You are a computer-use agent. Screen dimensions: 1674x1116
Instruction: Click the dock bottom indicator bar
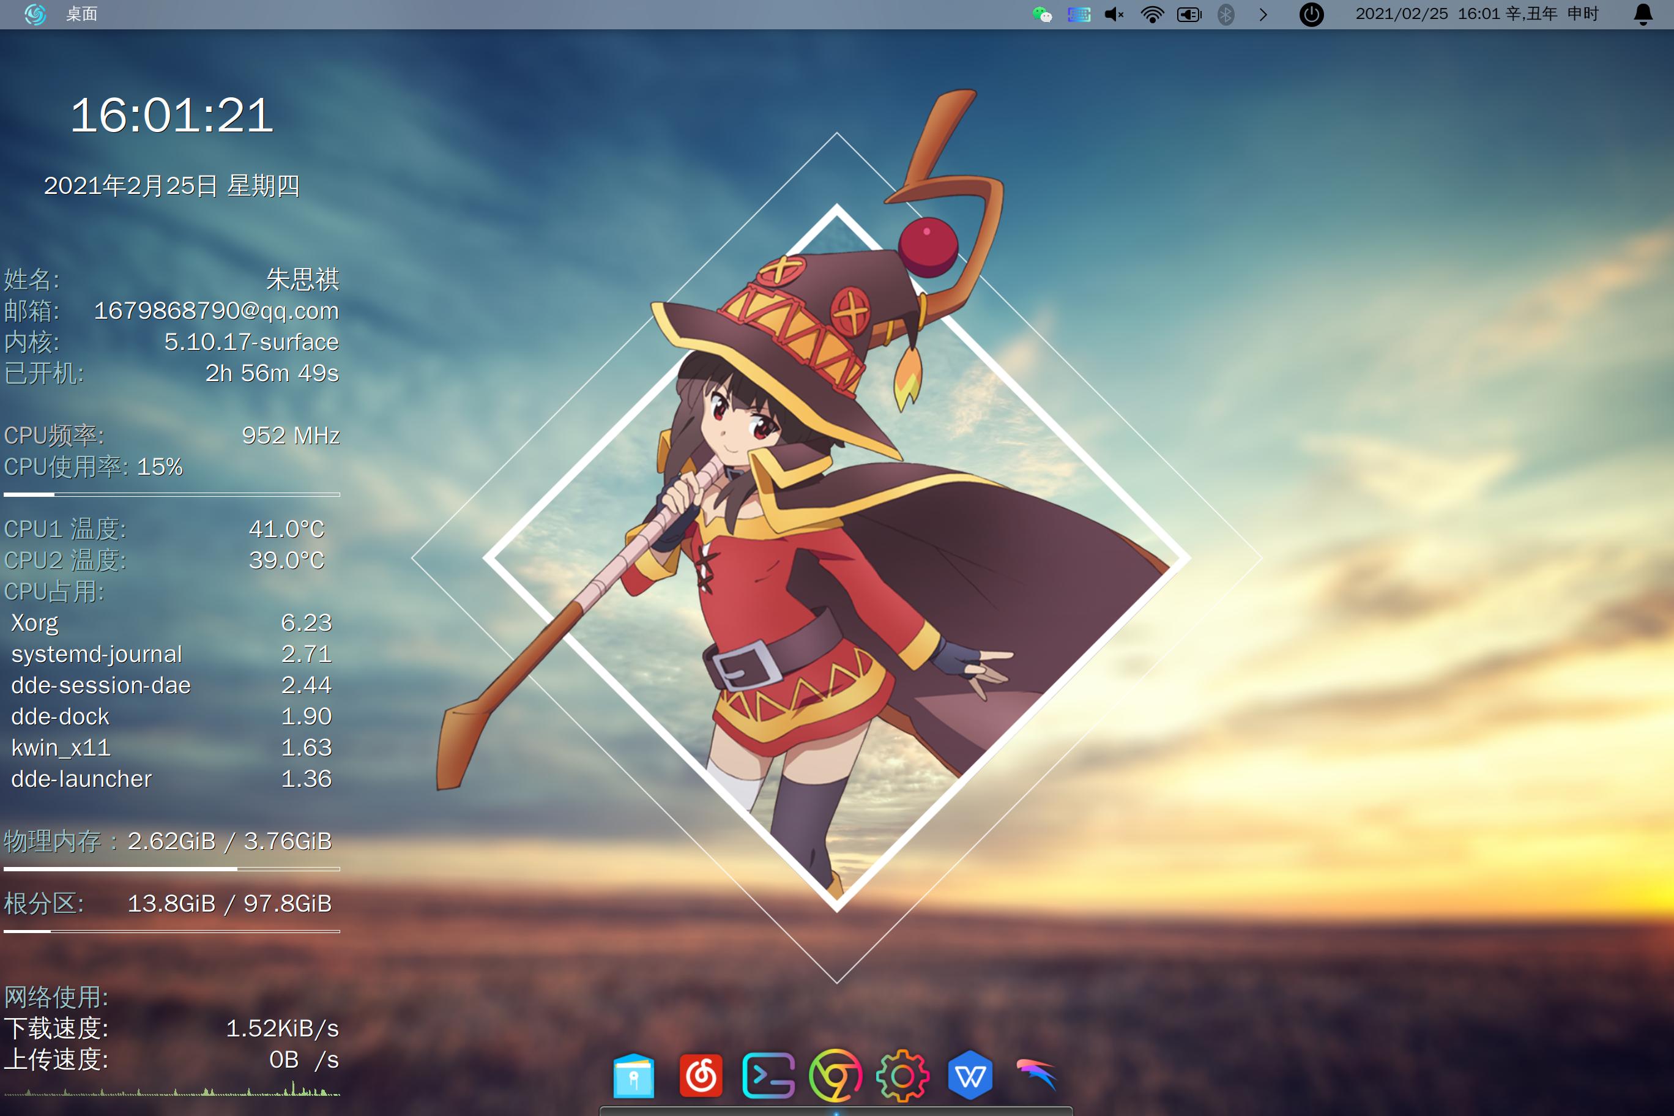click(x=836, y=1111)
